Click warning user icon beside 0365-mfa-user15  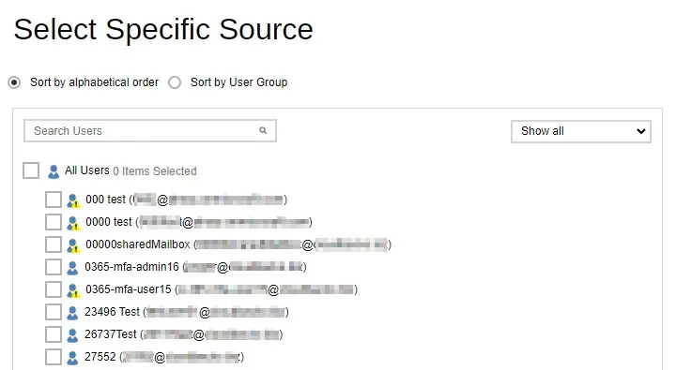(73, 290)
